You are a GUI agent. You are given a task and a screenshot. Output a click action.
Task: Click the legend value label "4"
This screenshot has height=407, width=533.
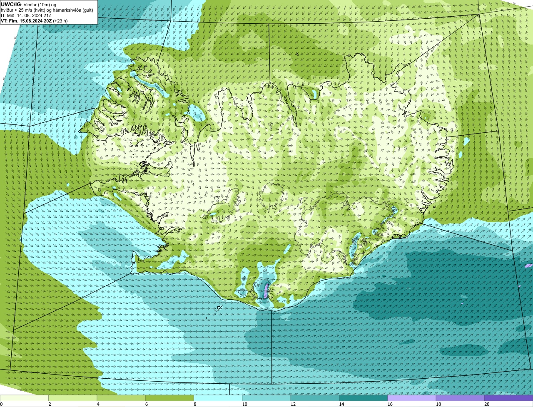pos(98,404)
